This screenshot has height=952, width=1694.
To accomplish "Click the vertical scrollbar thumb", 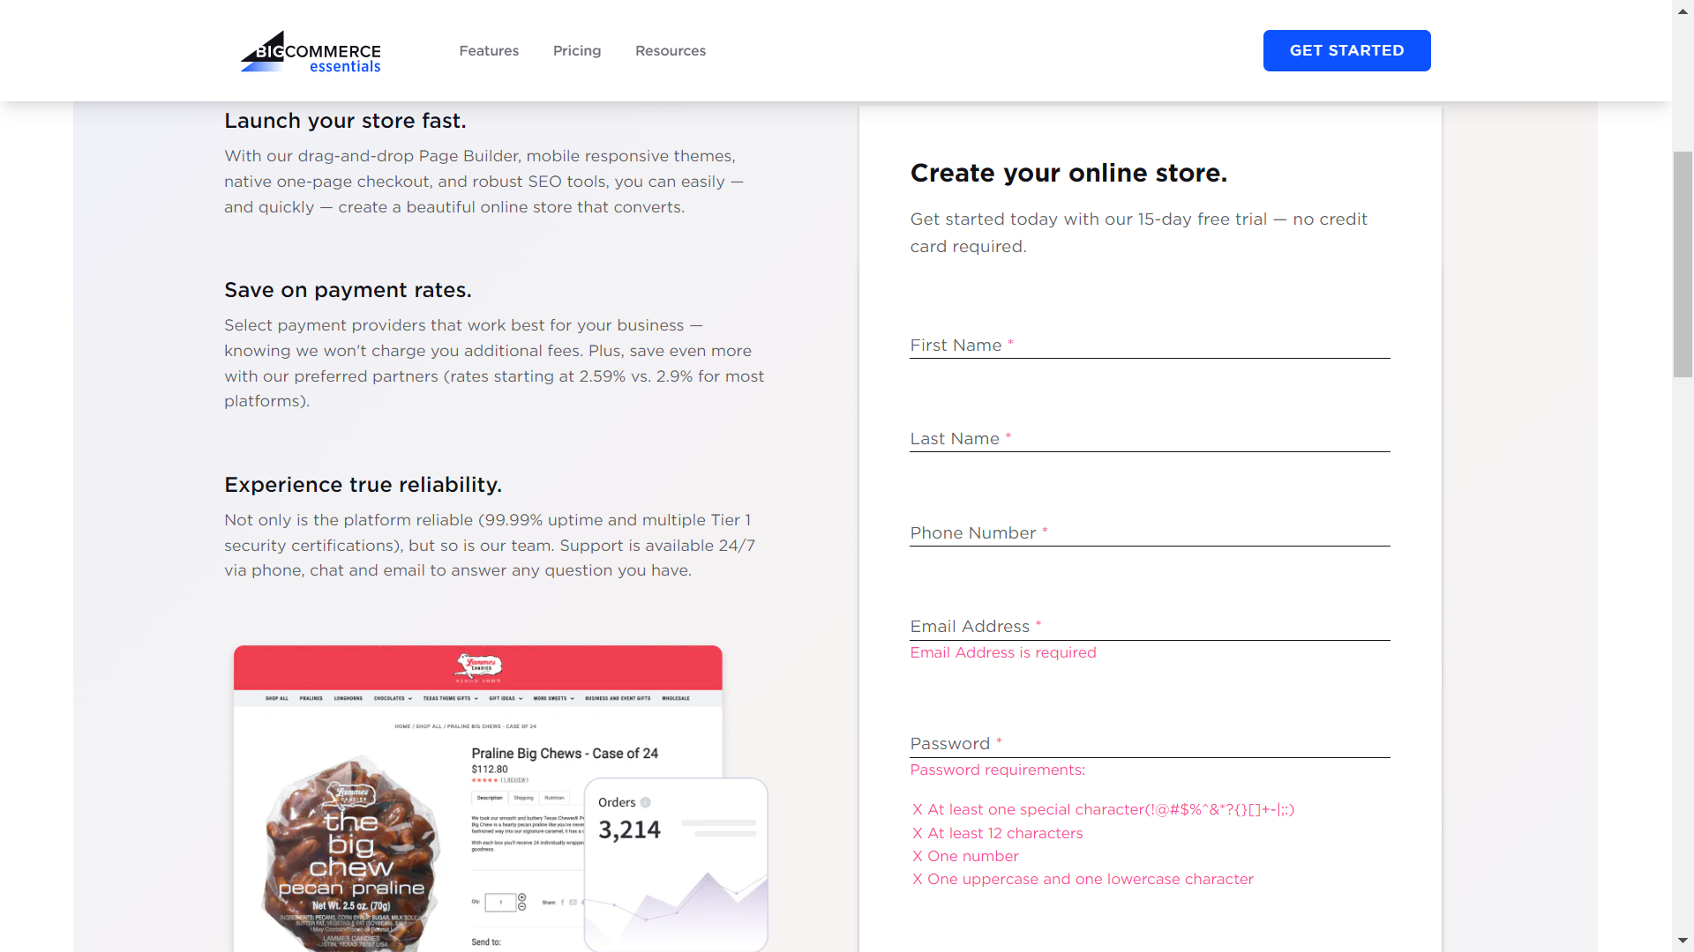I will (1683, 264).
